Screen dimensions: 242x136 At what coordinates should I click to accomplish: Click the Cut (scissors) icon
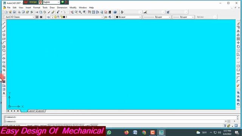[x=37, y=12]
